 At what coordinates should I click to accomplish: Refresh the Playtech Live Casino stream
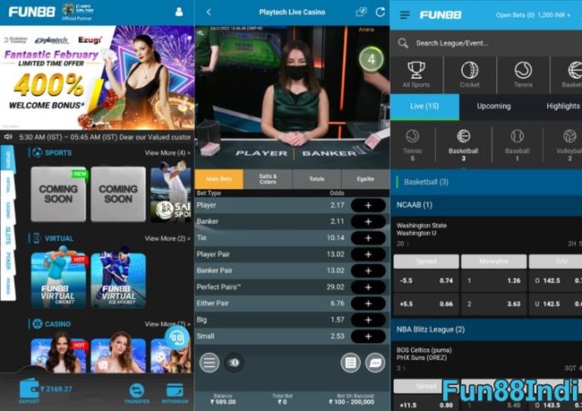[x=380, y=12]
